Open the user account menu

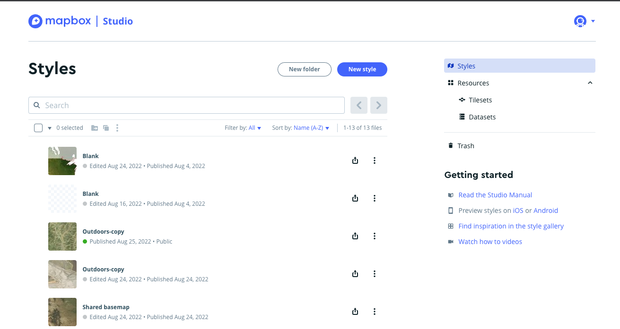584,21
